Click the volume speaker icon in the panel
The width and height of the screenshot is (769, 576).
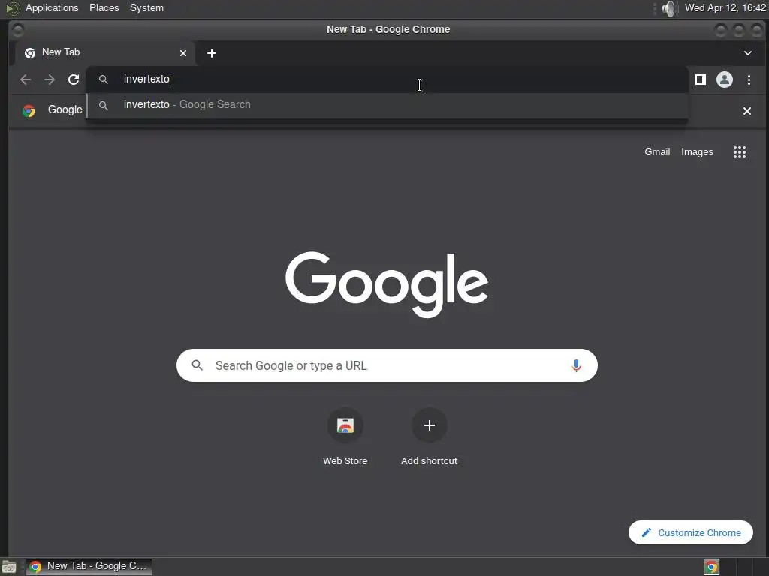(668, 8)
